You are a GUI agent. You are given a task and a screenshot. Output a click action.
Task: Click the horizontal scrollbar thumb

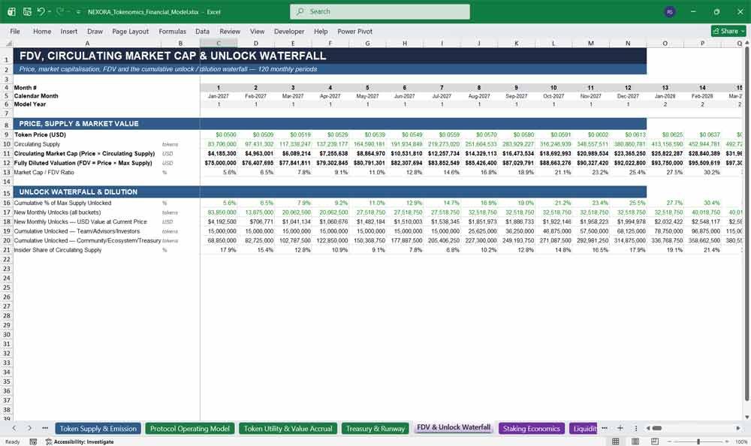pyautogui.click(x=657, y=428)
